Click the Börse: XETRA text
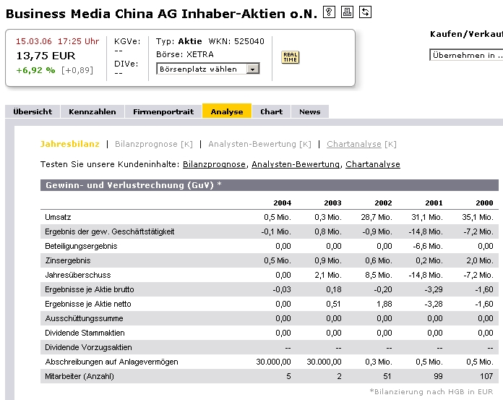The width and height of the screenshot is (503, 400). pos(185,54)
